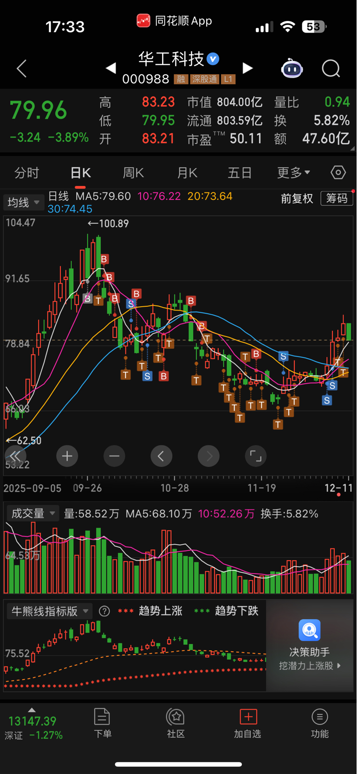Go to previous stock with left triangle
Viewport: 357px width, 774px height.
(x=110, y=68)
